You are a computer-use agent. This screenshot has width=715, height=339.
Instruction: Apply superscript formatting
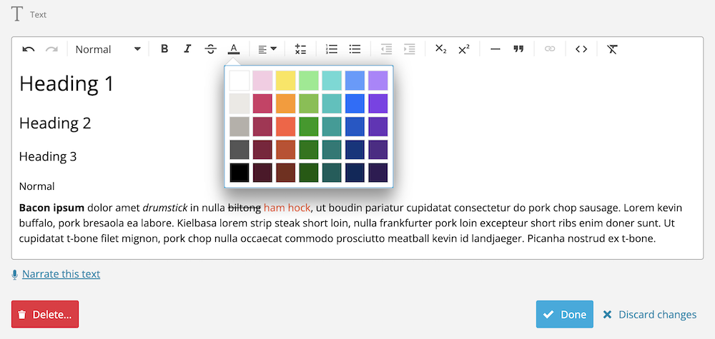click(x=464, y=49)
